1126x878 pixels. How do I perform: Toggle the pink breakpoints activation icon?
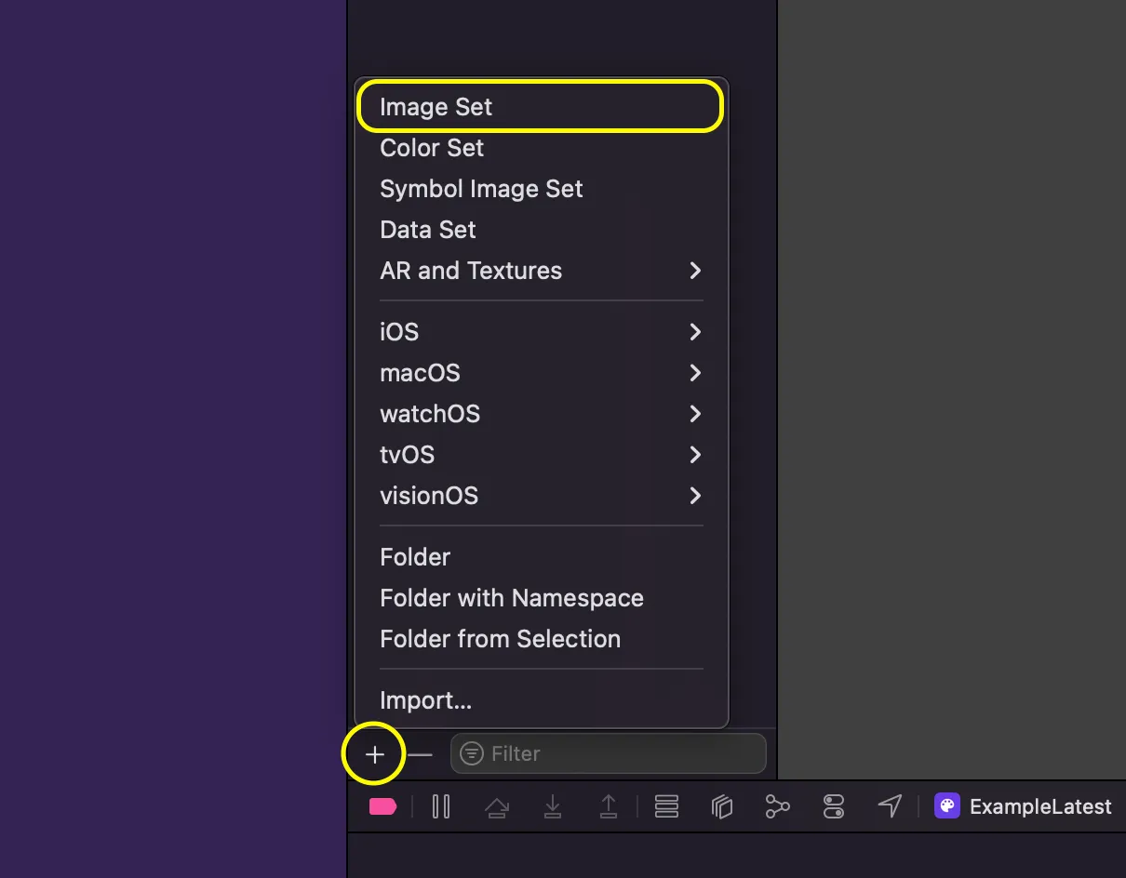point(382,806)
